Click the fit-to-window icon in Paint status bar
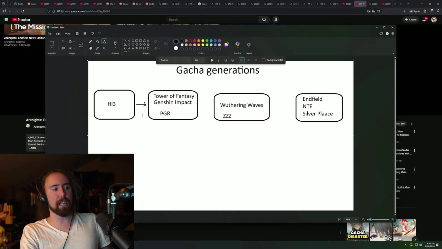The width and height of the screenshot is (442, 249). point(339,219)
